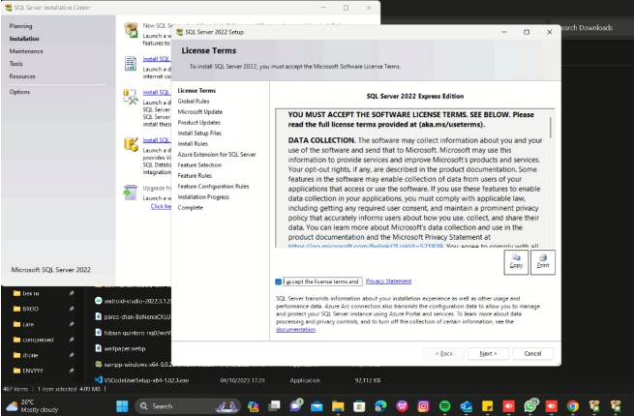
Task: Open the compressed folder in Explorer sidebar
Action: (x=33, y=340)
